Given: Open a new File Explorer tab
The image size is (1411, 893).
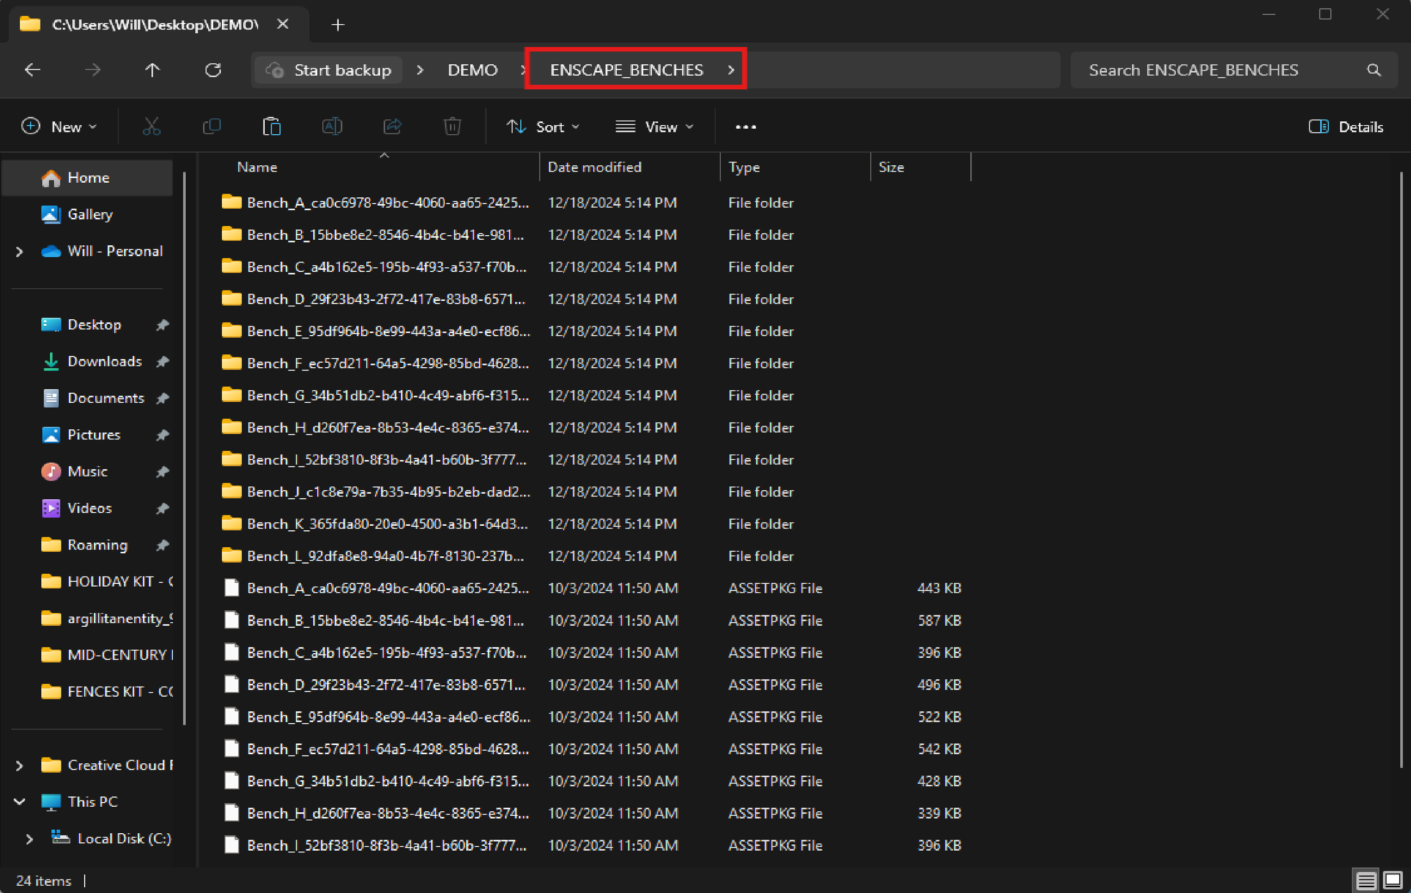Looking at the screenshot, I should [338, 25].
